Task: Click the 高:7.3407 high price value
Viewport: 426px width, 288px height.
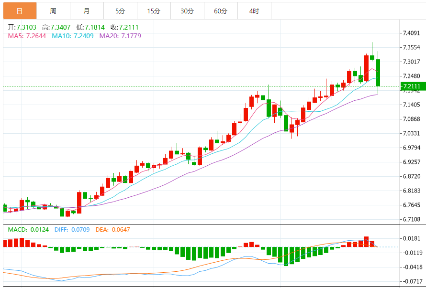Action: 56,27
